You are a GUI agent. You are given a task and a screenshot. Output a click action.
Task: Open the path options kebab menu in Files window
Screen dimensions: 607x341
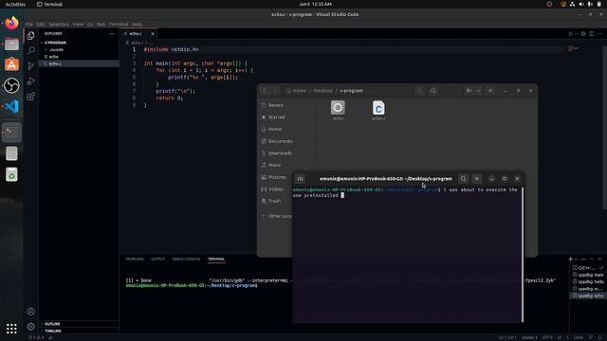(x=419, y=91)
